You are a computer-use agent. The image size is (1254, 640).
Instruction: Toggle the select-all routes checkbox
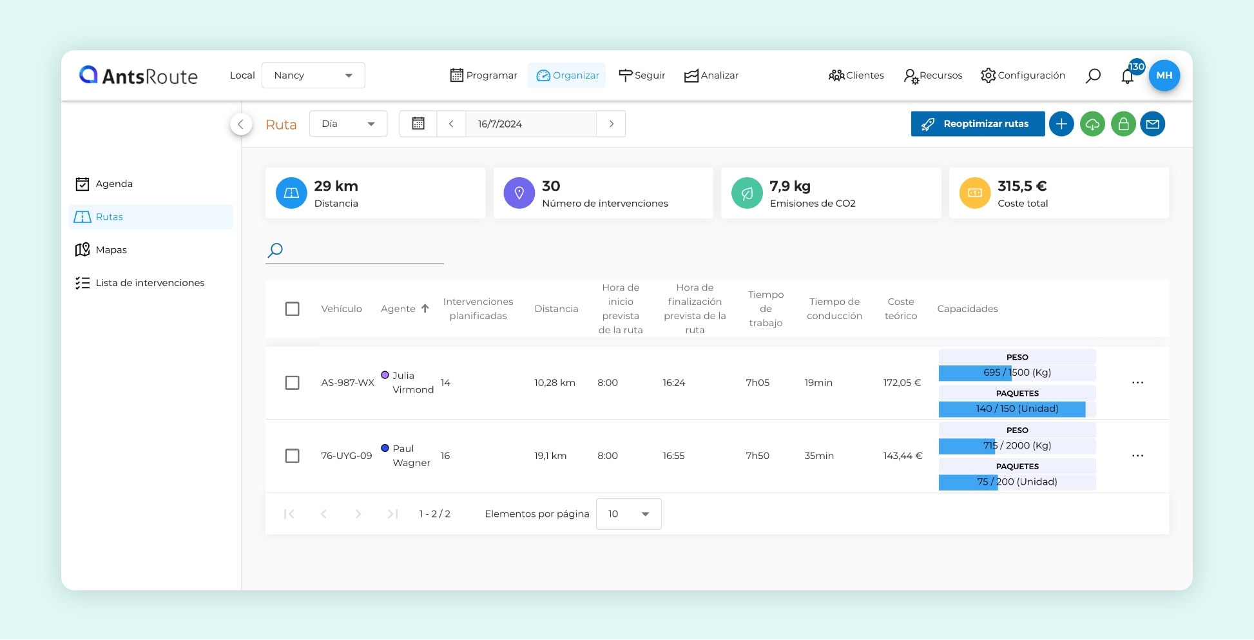point(292,309)
